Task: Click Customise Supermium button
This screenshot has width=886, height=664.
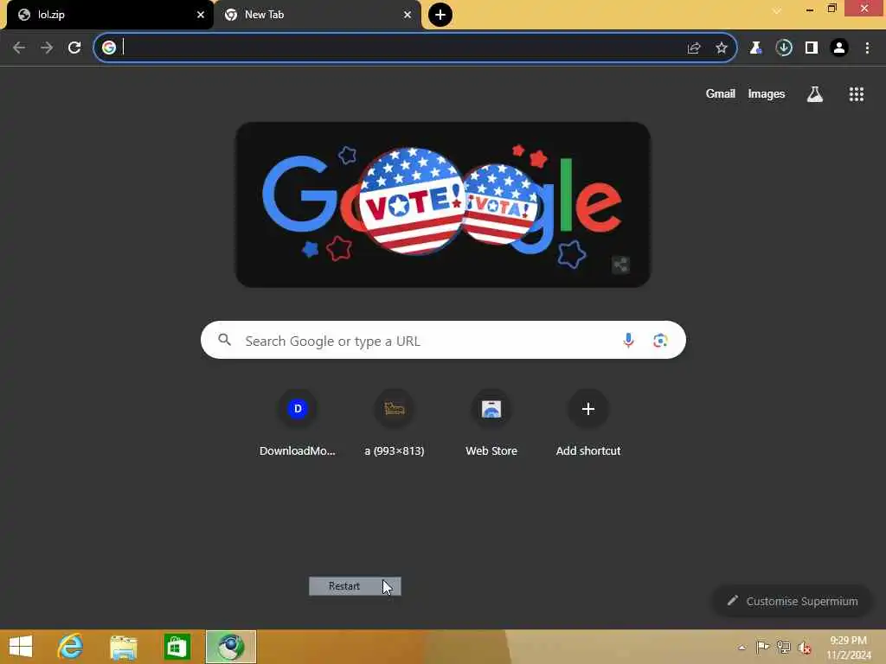Action: (793, 602)
